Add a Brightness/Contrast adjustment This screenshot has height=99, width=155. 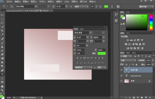pyautogui.click(x=128, y=40)
